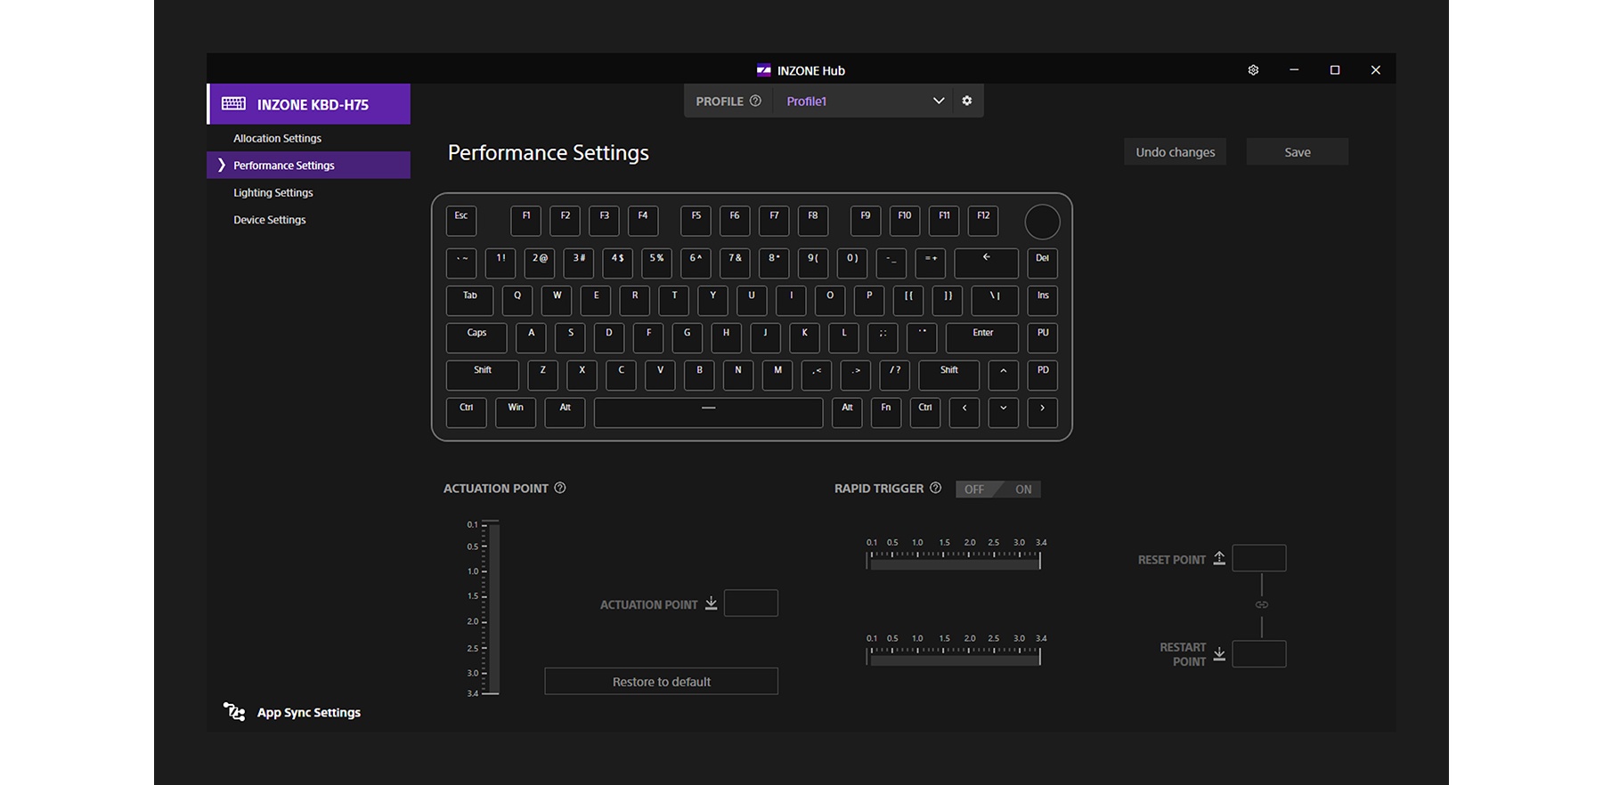Select the left arrow key on keyboard
Image resolution: width=1603 pixels, height=785 pixels.
point(964,413)
